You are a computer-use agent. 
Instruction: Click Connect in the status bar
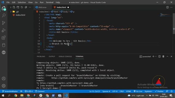coord(40,91)
